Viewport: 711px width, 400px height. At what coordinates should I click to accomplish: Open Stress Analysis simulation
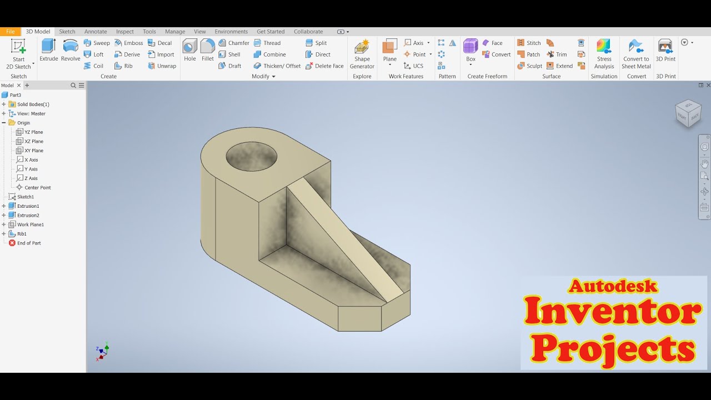pos(604,54)
